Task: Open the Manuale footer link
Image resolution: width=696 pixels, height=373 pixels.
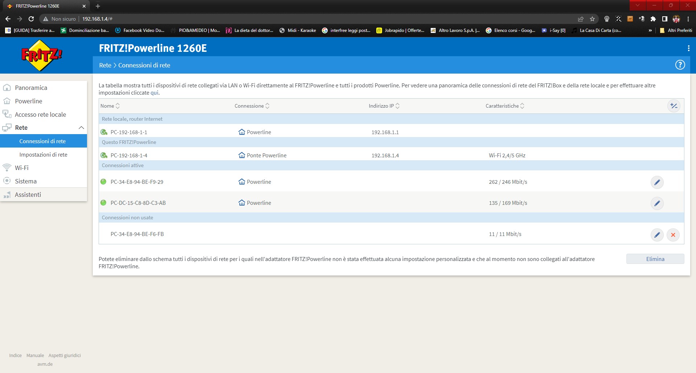Action: [35, 355]
